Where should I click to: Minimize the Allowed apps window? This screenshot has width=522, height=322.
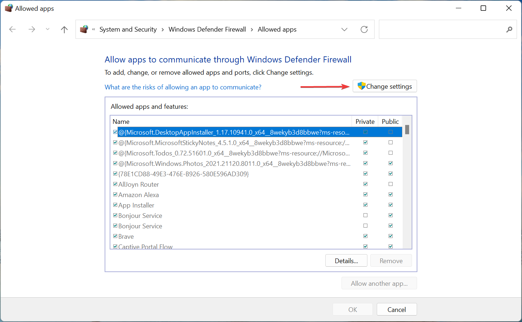click(458, 8)
